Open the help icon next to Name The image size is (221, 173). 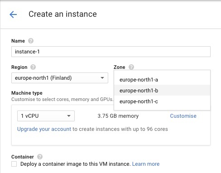click(x=31, y=41)
